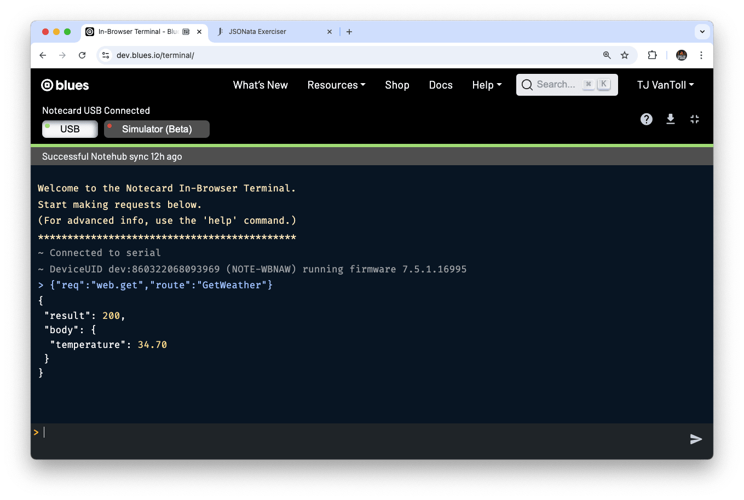The image size is (744, 500).
Task: Click the temperature value 34.70
Action: click(x=152, y=345)
